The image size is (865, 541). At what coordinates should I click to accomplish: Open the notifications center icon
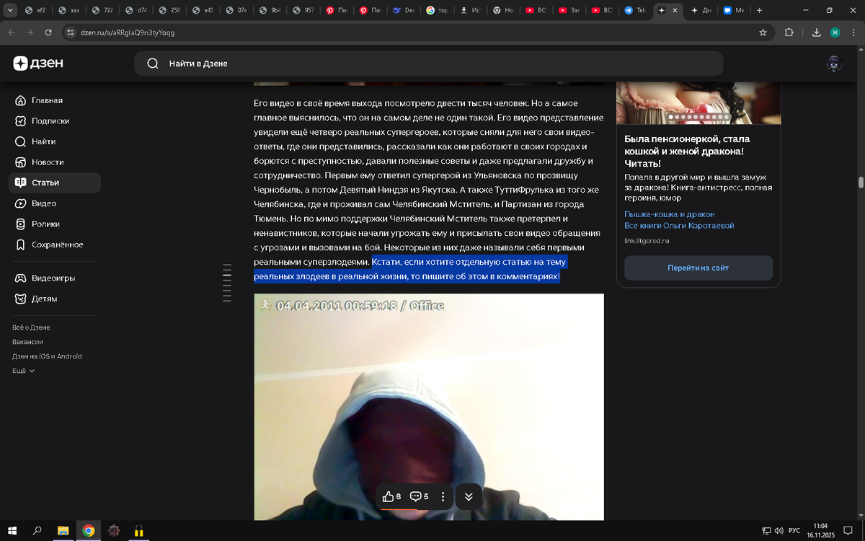point(848,531)
